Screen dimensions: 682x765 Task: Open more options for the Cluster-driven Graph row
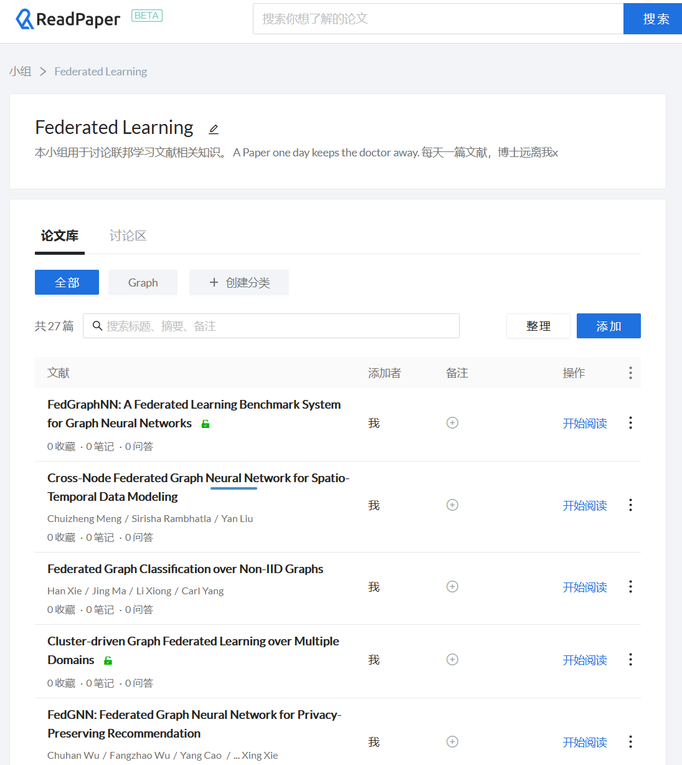point(630,660)
